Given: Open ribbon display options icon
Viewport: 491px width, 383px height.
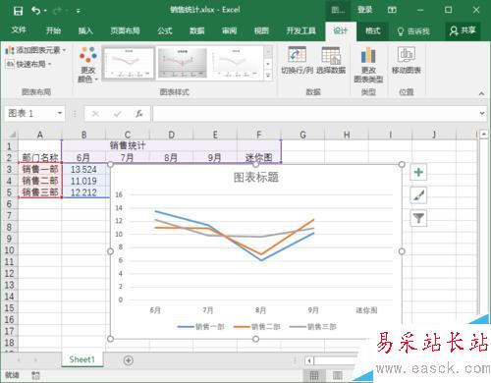Looking at the screenshot, I should 392,10.
